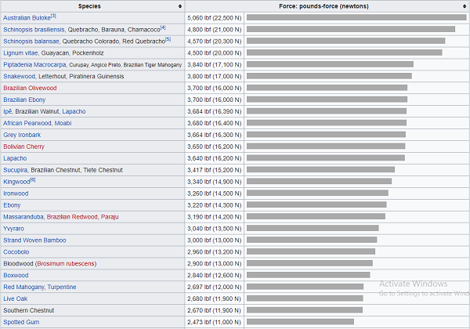Viewport: 470px width, 329px height.
Task: Open red Brazilian Olivewood link
Action: 30,88
